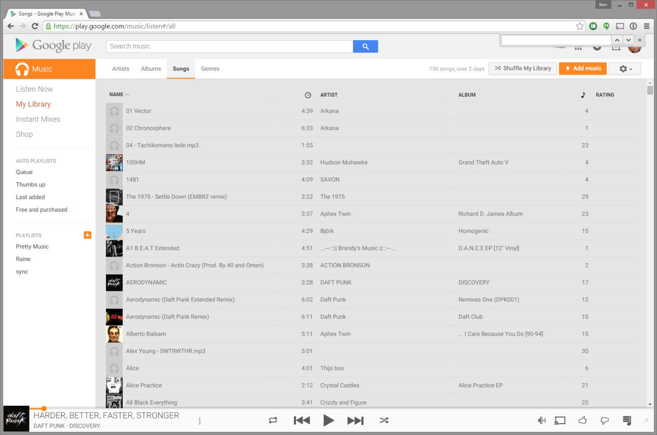Click the Alberto Balsam album art
Viewport: 657px width, 435px height.
click(x=114, y=334)
